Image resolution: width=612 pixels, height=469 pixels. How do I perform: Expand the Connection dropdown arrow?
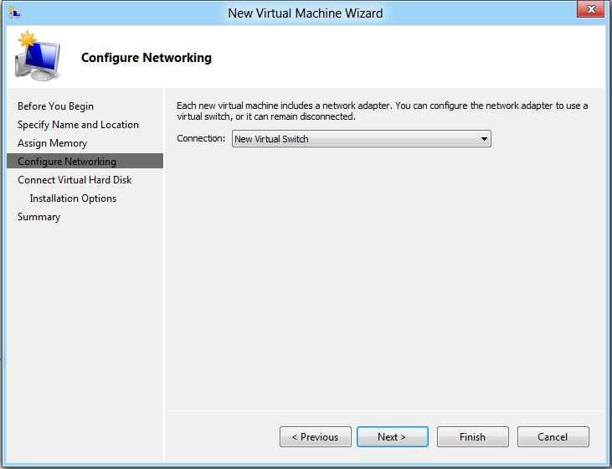(484, 140)
